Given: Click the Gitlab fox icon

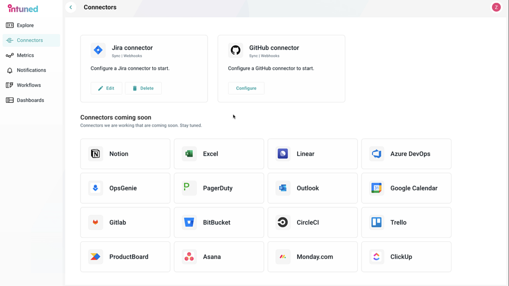Looking at the screenshot, I should click(x=95, y=222).
